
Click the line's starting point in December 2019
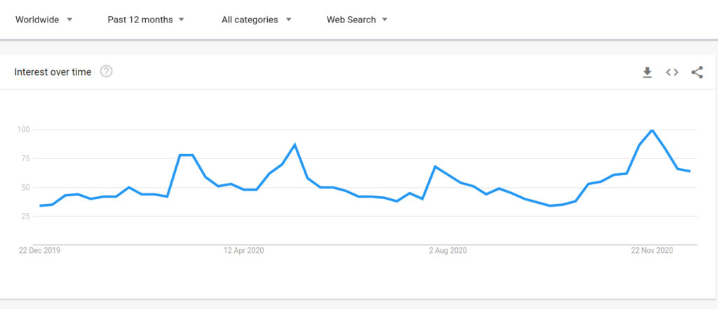[41, 205]
